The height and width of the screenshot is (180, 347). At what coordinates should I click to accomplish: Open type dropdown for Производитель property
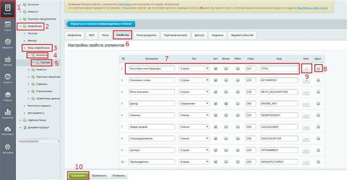tap(194, 162)
